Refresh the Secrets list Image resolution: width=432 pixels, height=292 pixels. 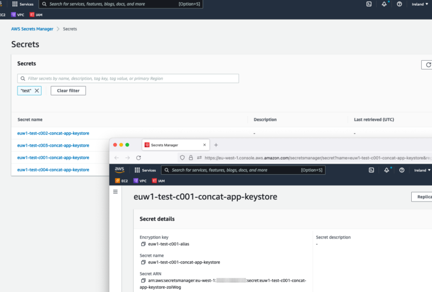click(x=427, y=65)
